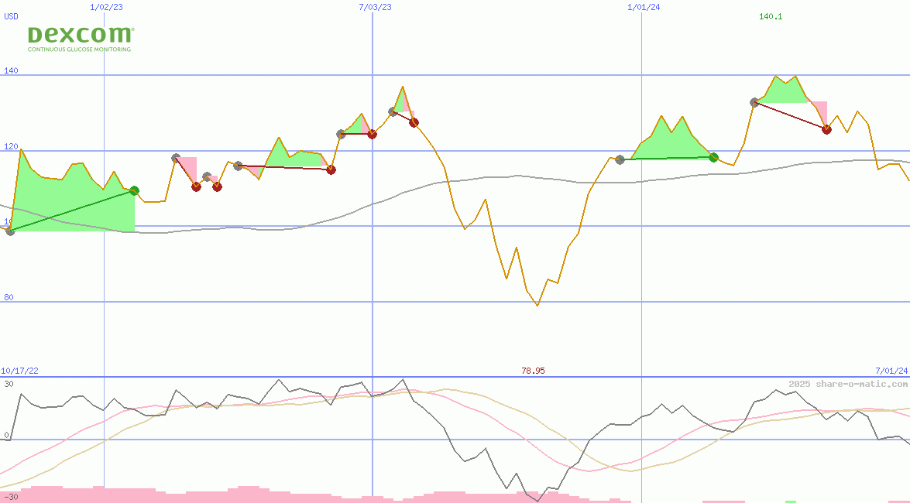Click the USD currency label

[x=12, y=16]
